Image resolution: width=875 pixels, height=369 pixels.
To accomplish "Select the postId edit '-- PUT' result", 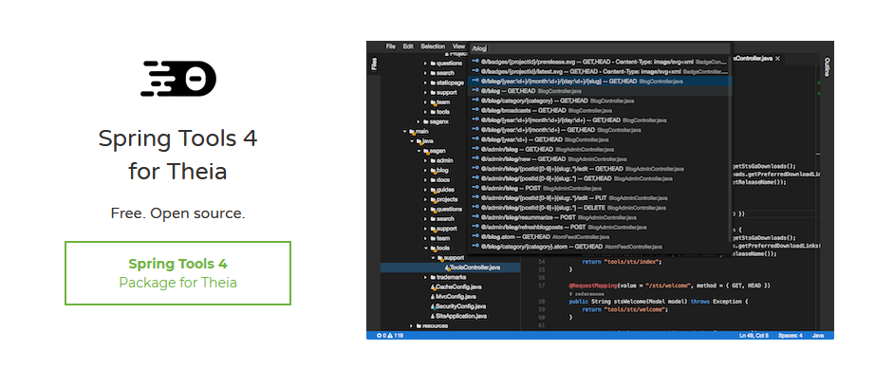I will tap(600, 198).
